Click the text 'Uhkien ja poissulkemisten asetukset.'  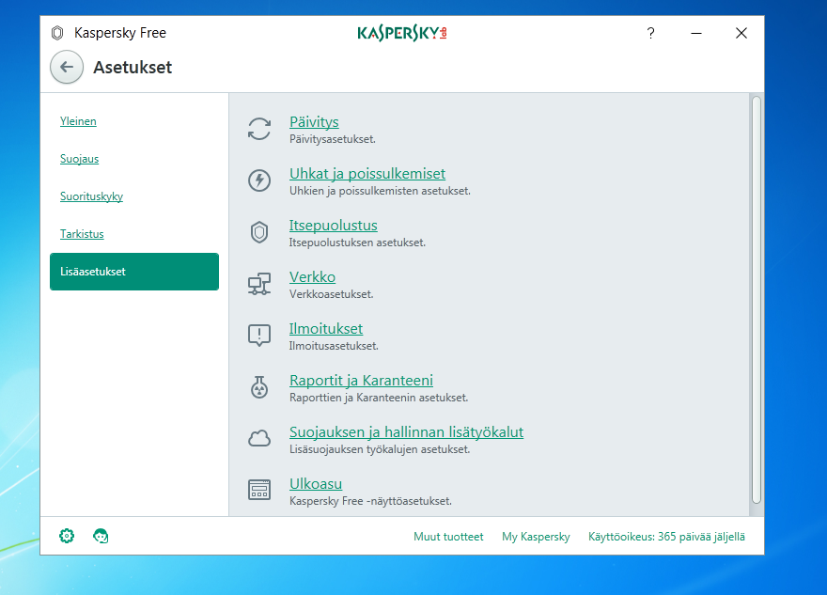[x=380, y=191]
